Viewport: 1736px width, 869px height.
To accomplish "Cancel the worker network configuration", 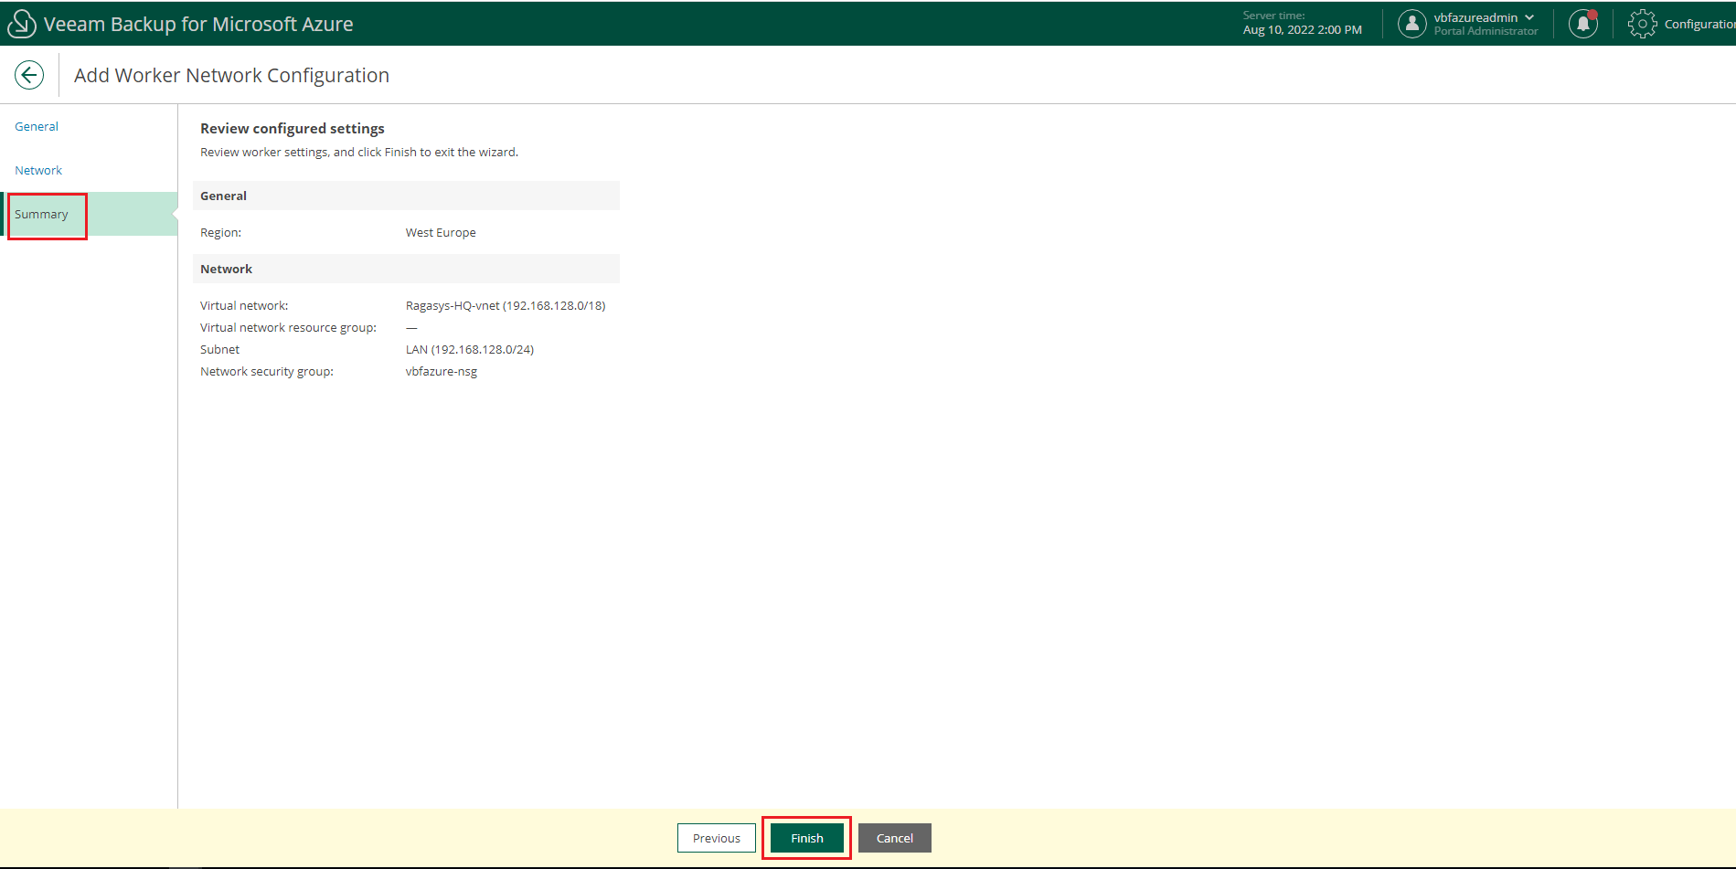I will (895, 838).
